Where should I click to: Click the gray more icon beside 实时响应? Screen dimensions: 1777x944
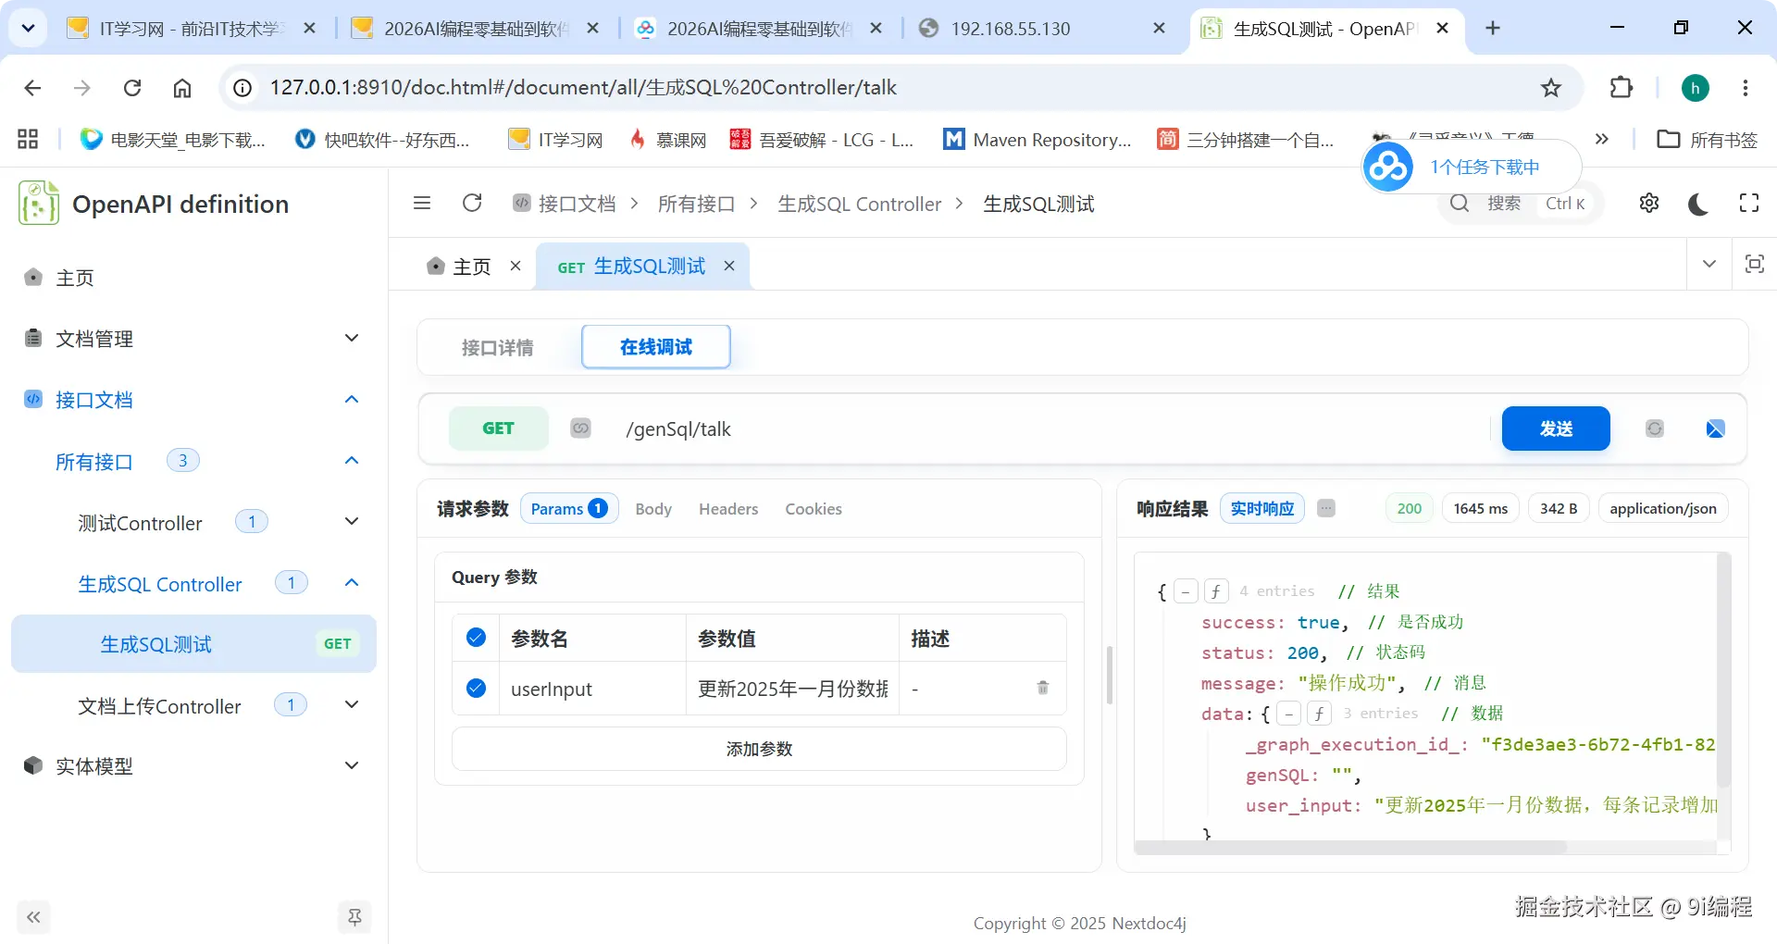[x=1326, y=508]
